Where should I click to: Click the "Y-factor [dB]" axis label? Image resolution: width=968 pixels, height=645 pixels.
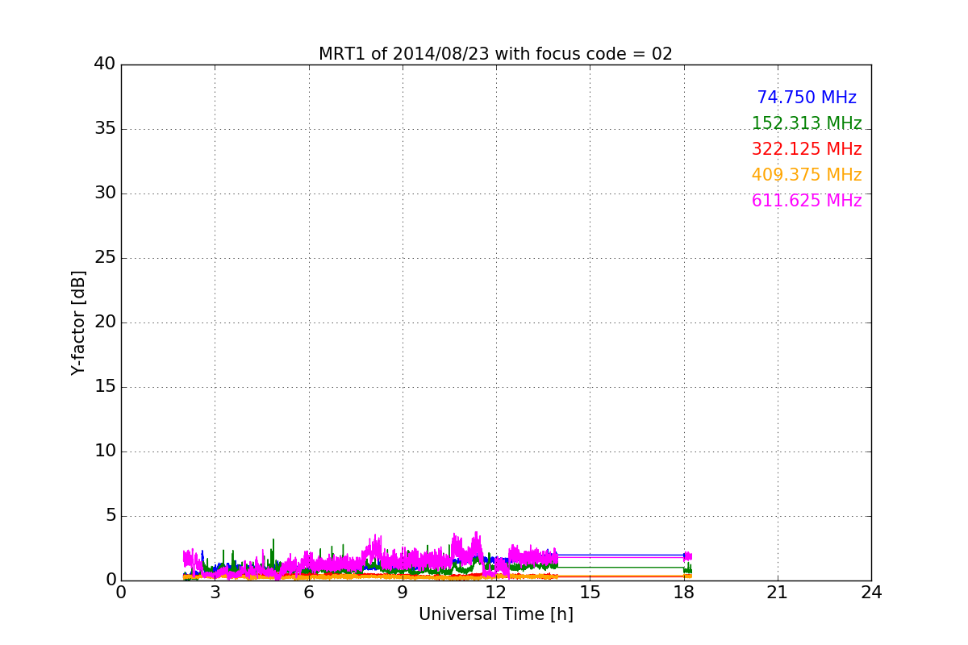[x=78, y=322]
